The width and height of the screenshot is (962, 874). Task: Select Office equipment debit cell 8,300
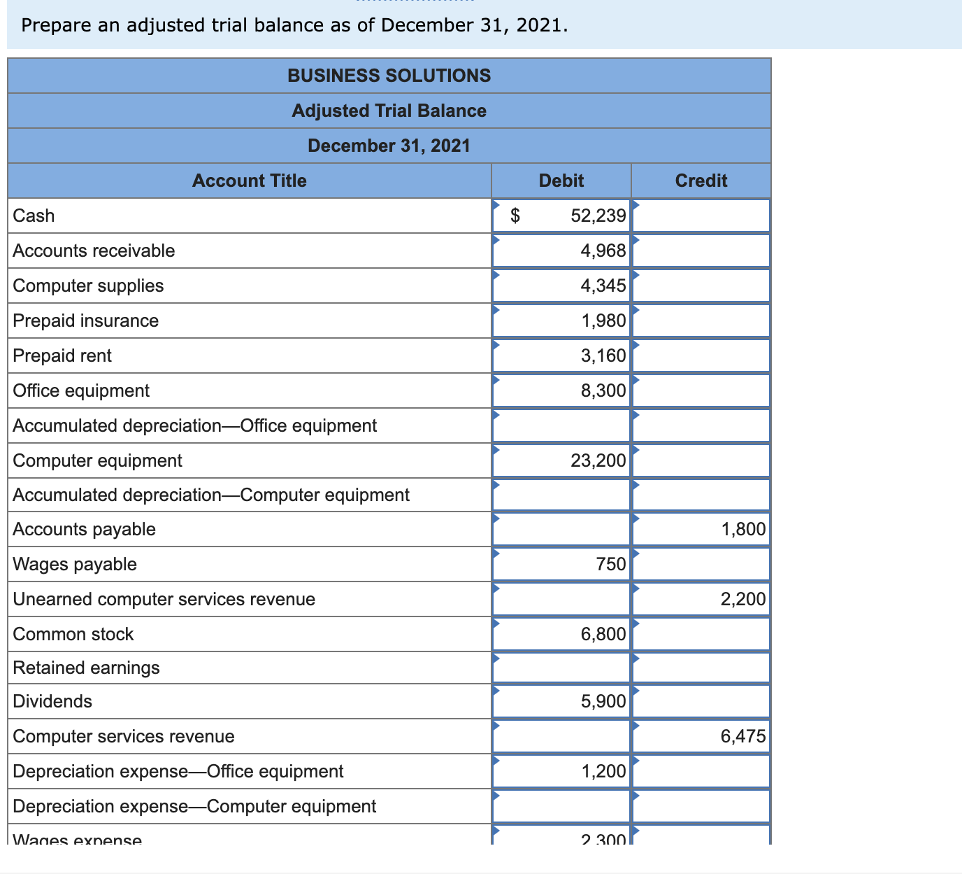(x=561, y=390)
